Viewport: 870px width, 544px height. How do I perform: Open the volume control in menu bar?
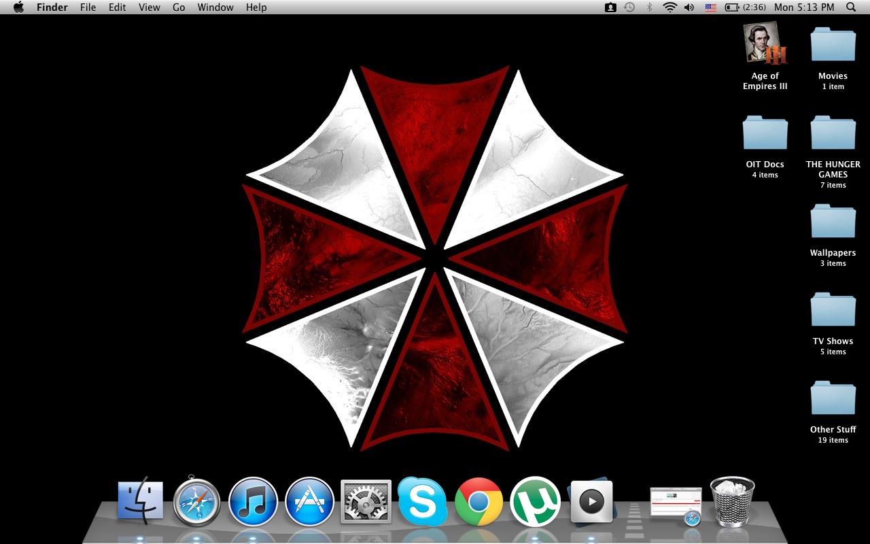pyautogui.click(x=689, y=7)
